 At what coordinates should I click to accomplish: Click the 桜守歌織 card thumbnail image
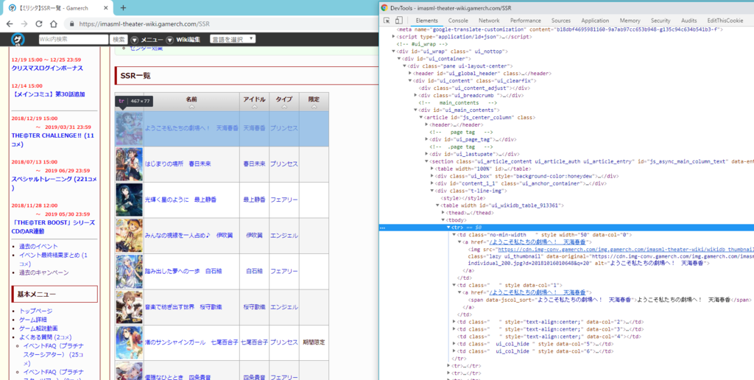tap(130, 307)
